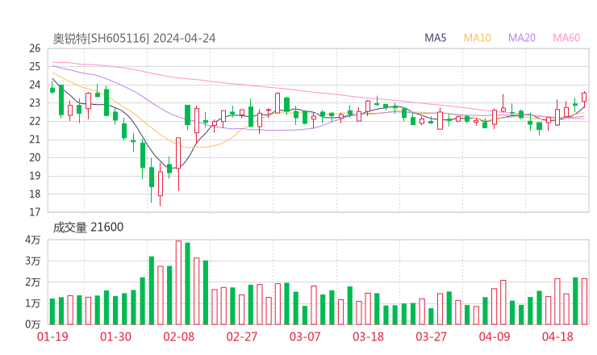This screenshot has height=355, width=597.
Task: Click the price axis label 24
Action: pos(35,85)
